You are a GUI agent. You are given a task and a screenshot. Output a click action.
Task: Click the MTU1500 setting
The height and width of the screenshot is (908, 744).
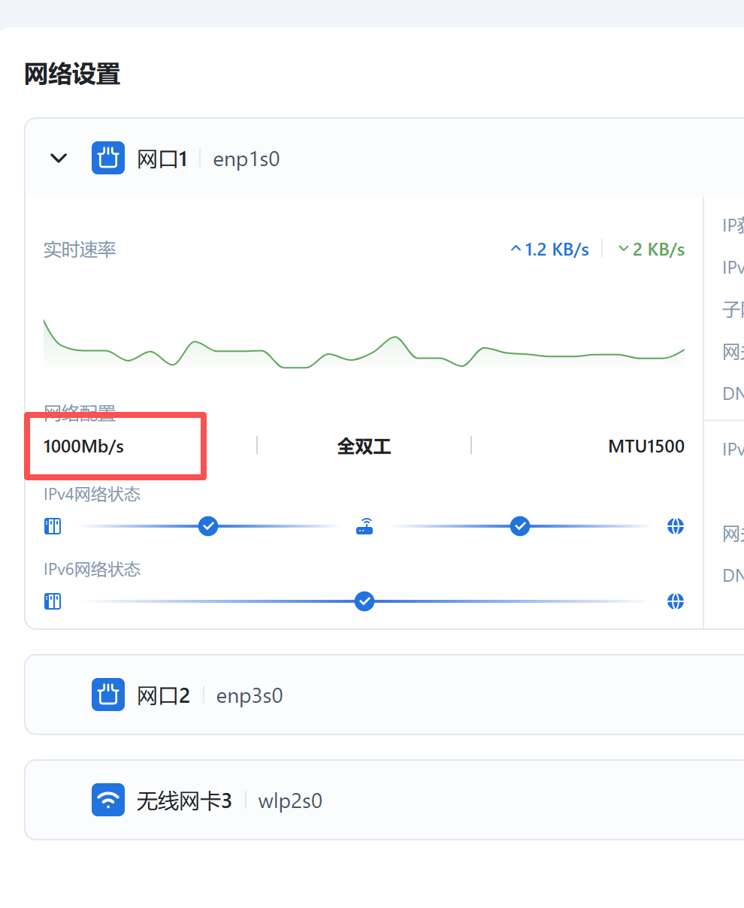(646, 446)
